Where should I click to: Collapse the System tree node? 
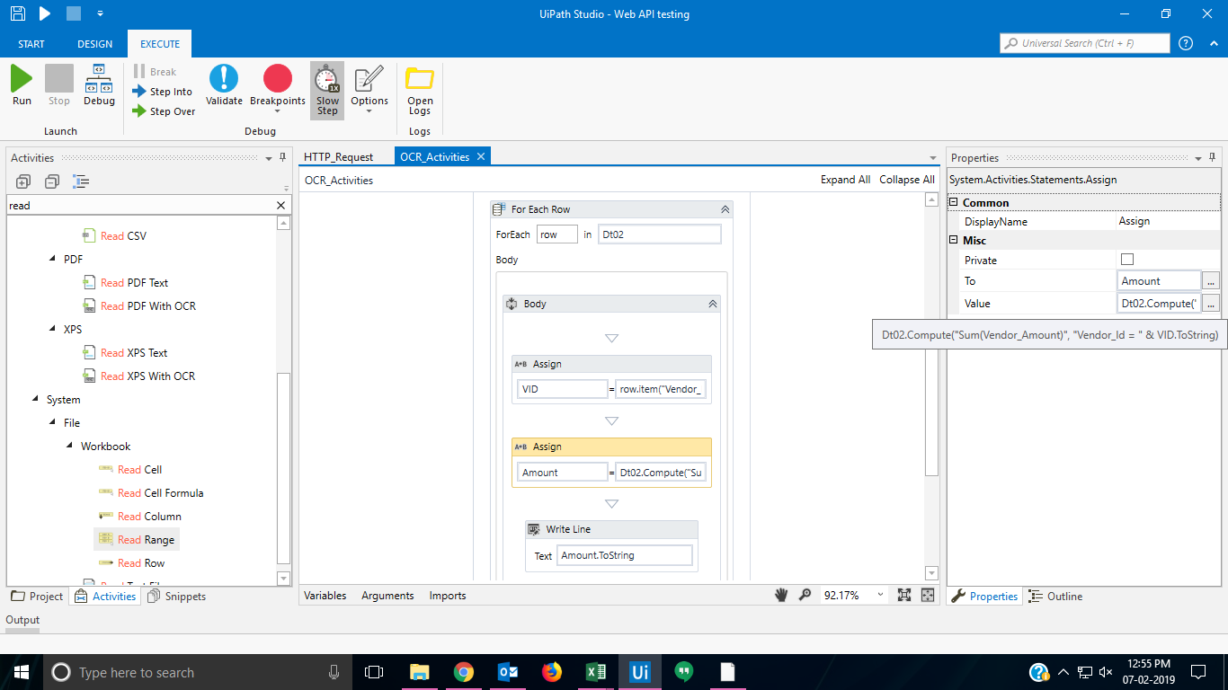(x=35, y=400)
